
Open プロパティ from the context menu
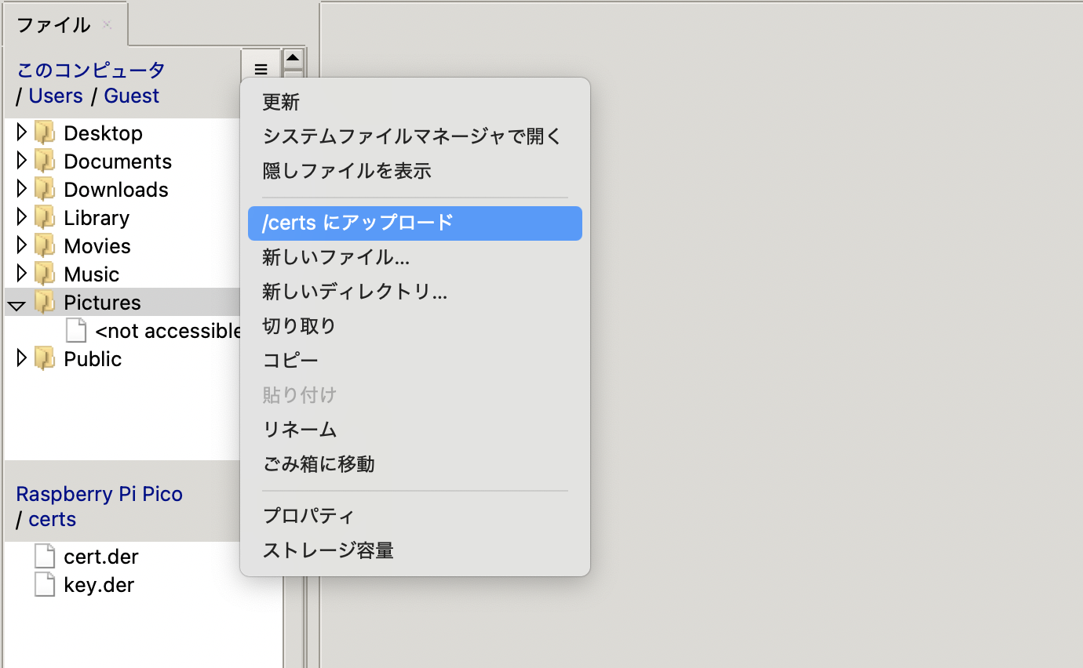click(x=308, y=516)
